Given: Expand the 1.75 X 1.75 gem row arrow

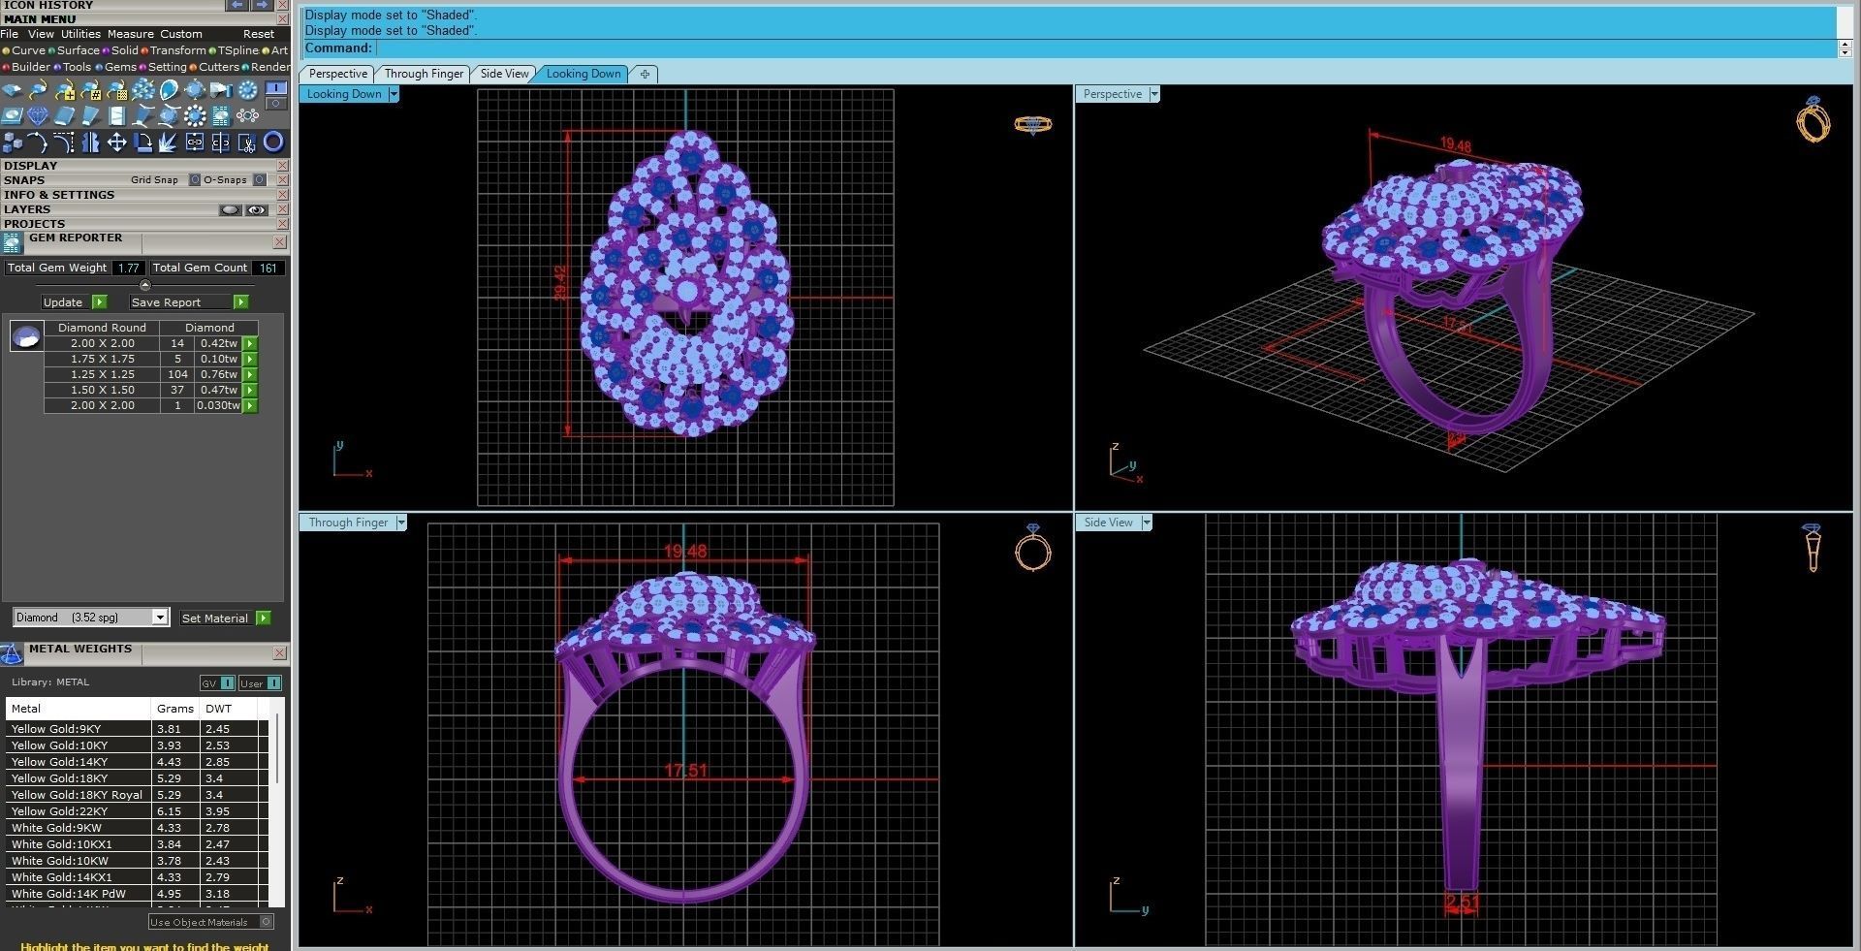Looking at the screenshot, I should pyautogui.click(x=250, y=359).
